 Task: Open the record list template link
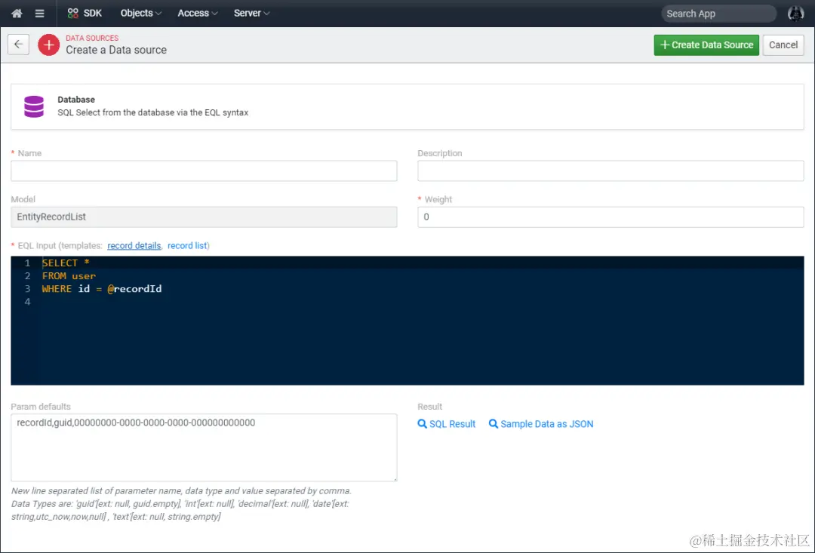point(187,246)
